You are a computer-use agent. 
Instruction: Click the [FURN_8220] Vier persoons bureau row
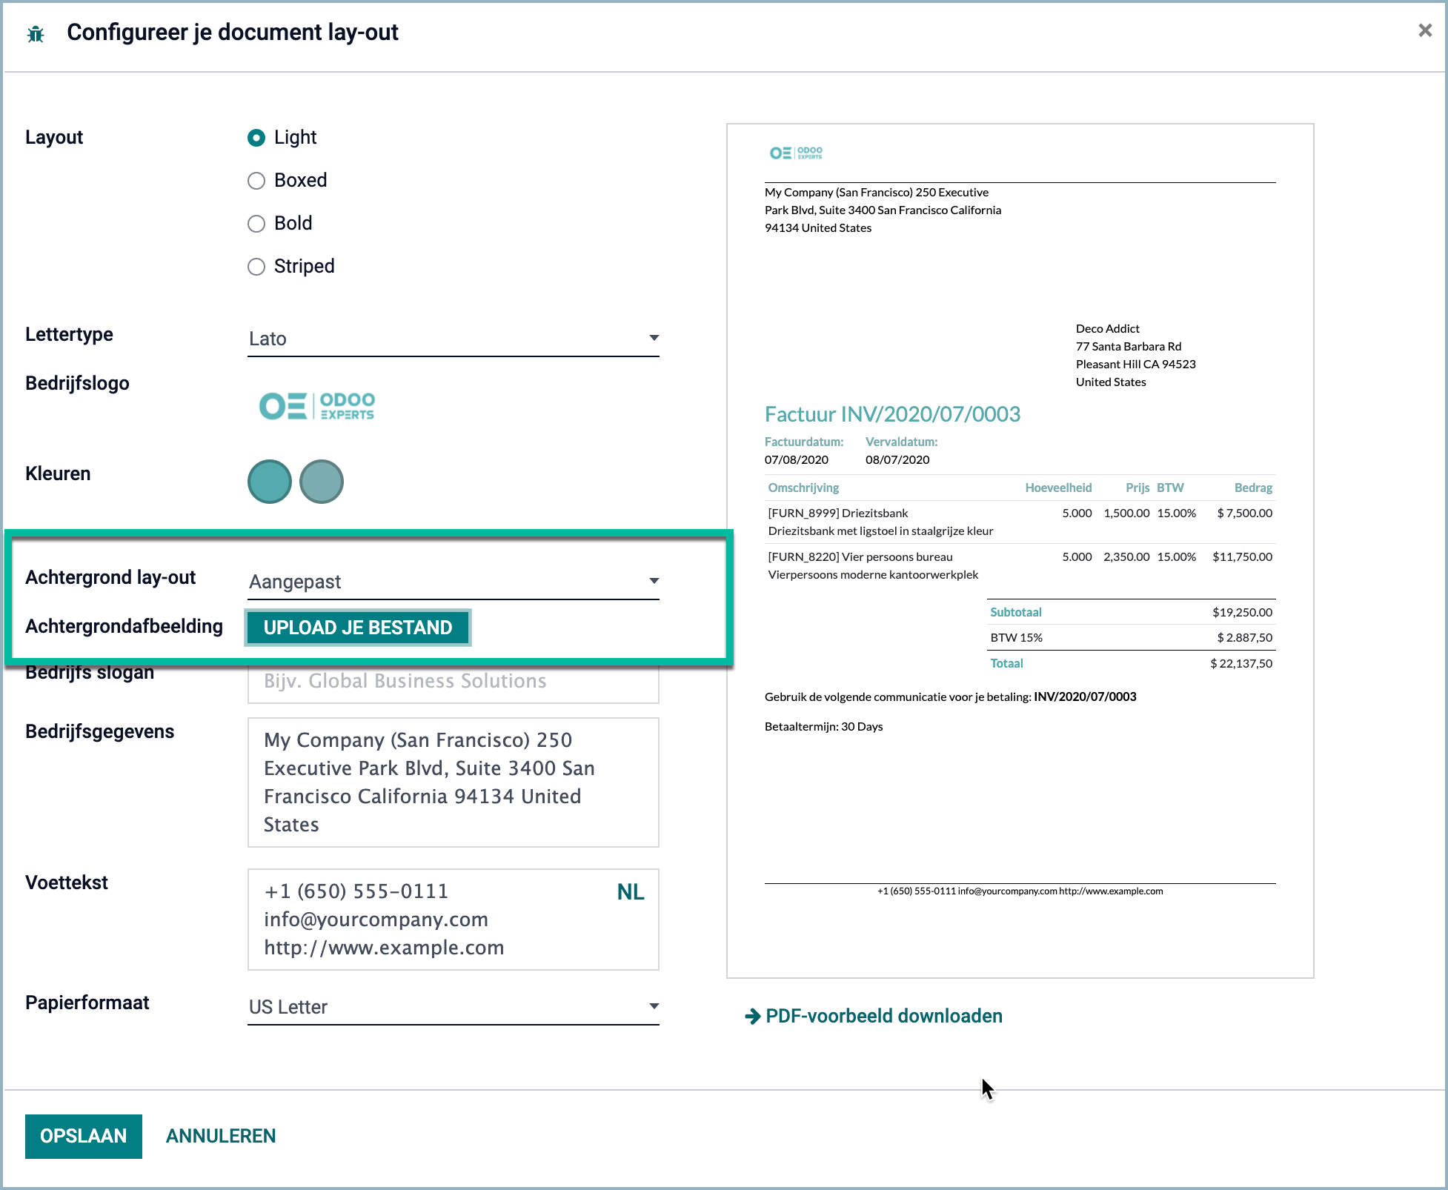tap(1020, 566)
